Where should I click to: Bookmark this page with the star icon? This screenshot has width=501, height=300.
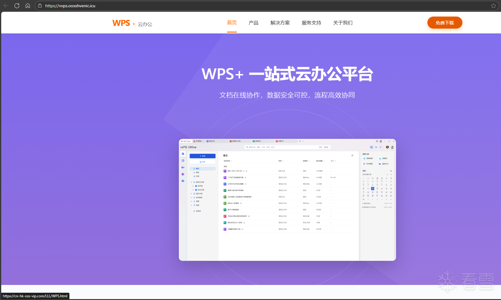point(493,6)
